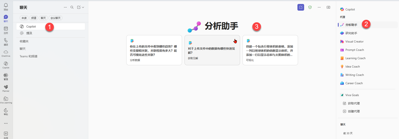This screenshot has width=399, height=139.
Task: Select the 聊天 filter pill
Action: click(x=43, y=18)
